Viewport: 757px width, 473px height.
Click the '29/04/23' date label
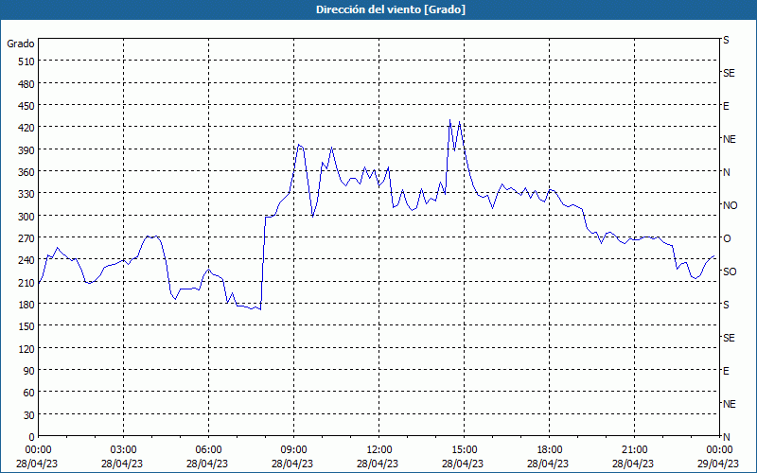(x=718, y=464)
